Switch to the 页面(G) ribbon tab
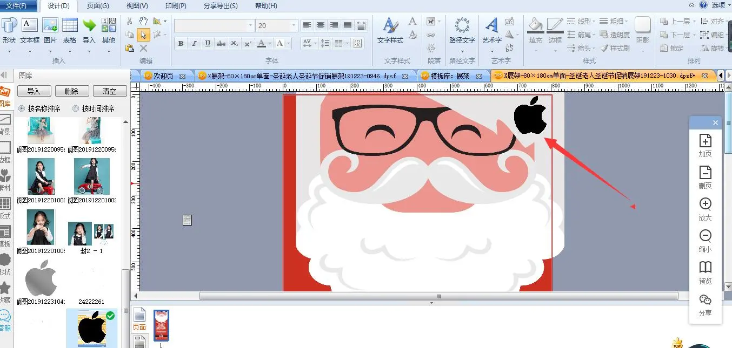 coord(97,6)
